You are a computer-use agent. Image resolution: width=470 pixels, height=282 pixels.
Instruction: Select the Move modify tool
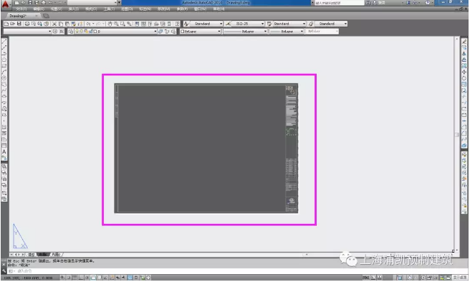pyautogui.click(x=464, y=72)
